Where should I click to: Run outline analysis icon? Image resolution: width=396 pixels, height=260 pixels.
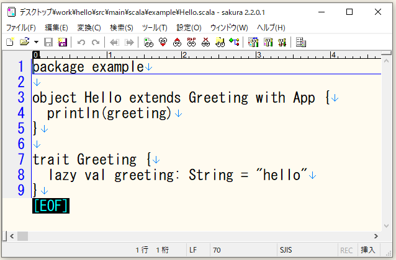coord(235,42)
